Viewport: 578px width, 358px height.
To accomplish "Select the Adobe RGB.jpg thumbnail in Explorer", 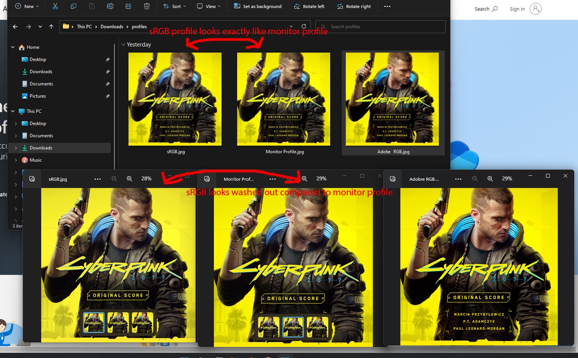I will [x=392, y=99].
